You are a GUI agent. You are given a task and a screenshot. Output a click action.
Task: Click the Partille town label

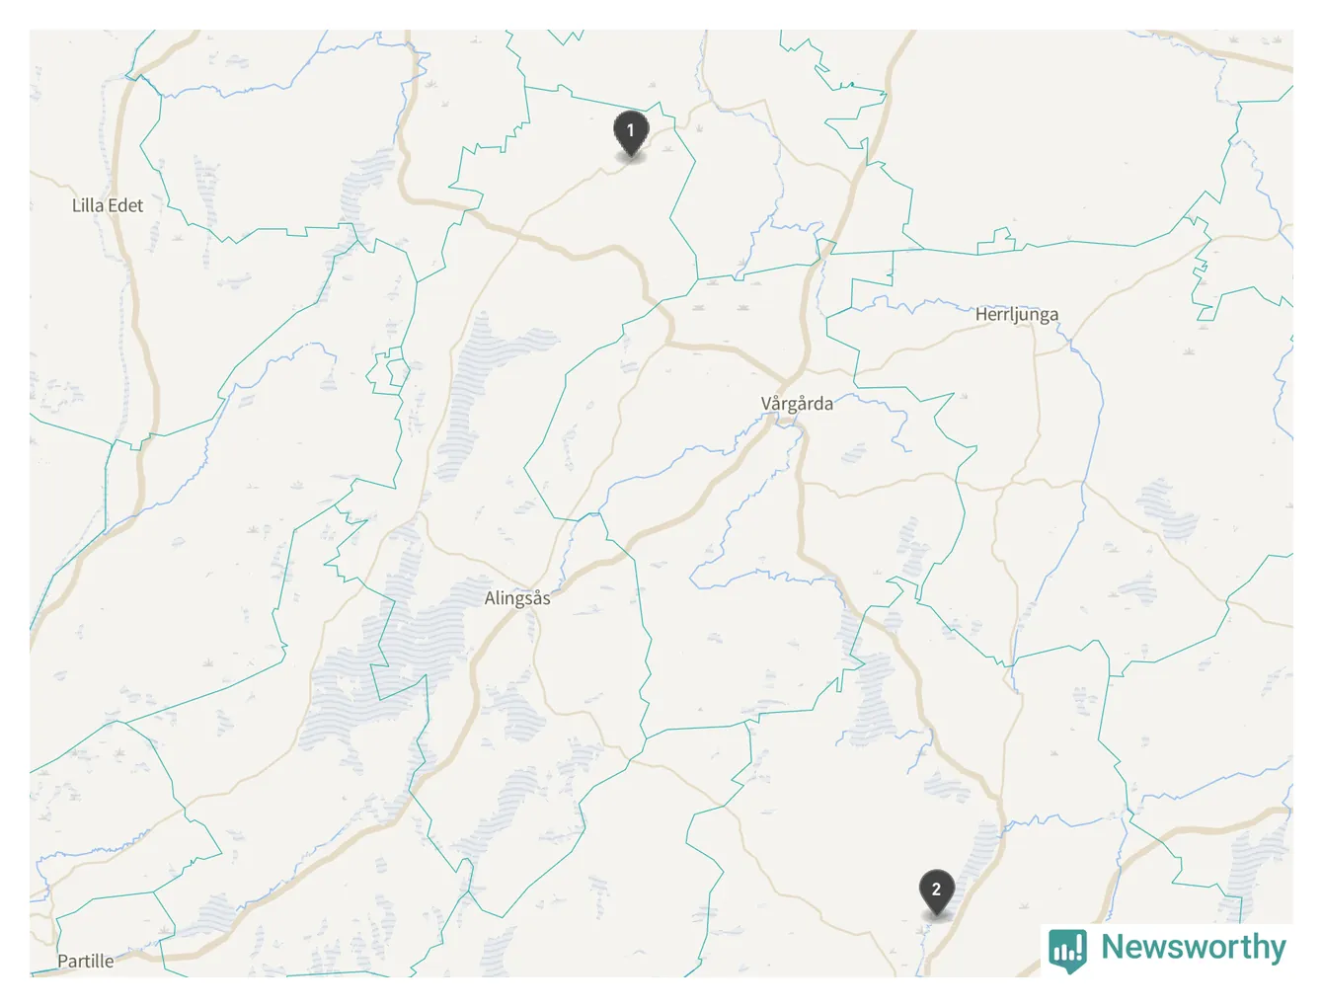85,961
